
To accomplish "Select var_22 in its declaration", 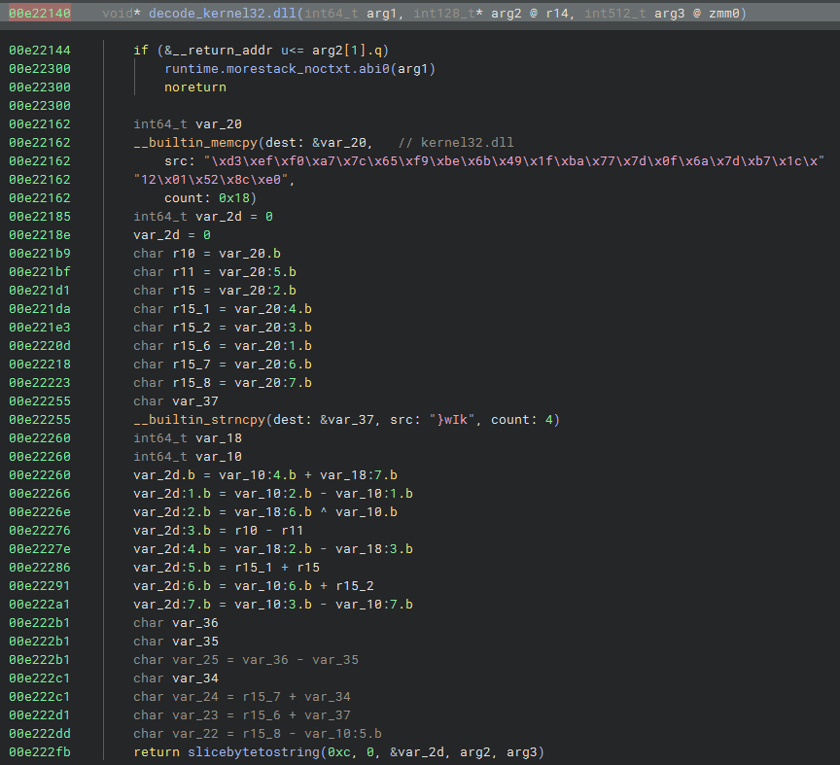I will (x=195, y=734).
